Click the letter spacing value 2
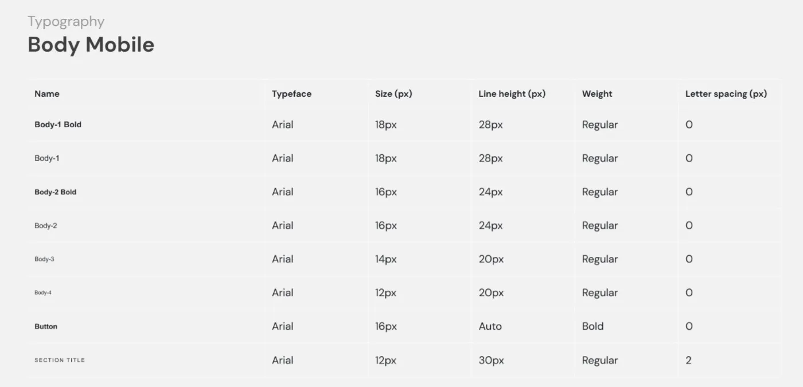 pos(688,360)
